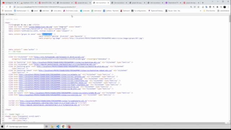This screenshot has width=231, height=130.
Task: Open the redmnetizer bookmark
Action: 96,11
